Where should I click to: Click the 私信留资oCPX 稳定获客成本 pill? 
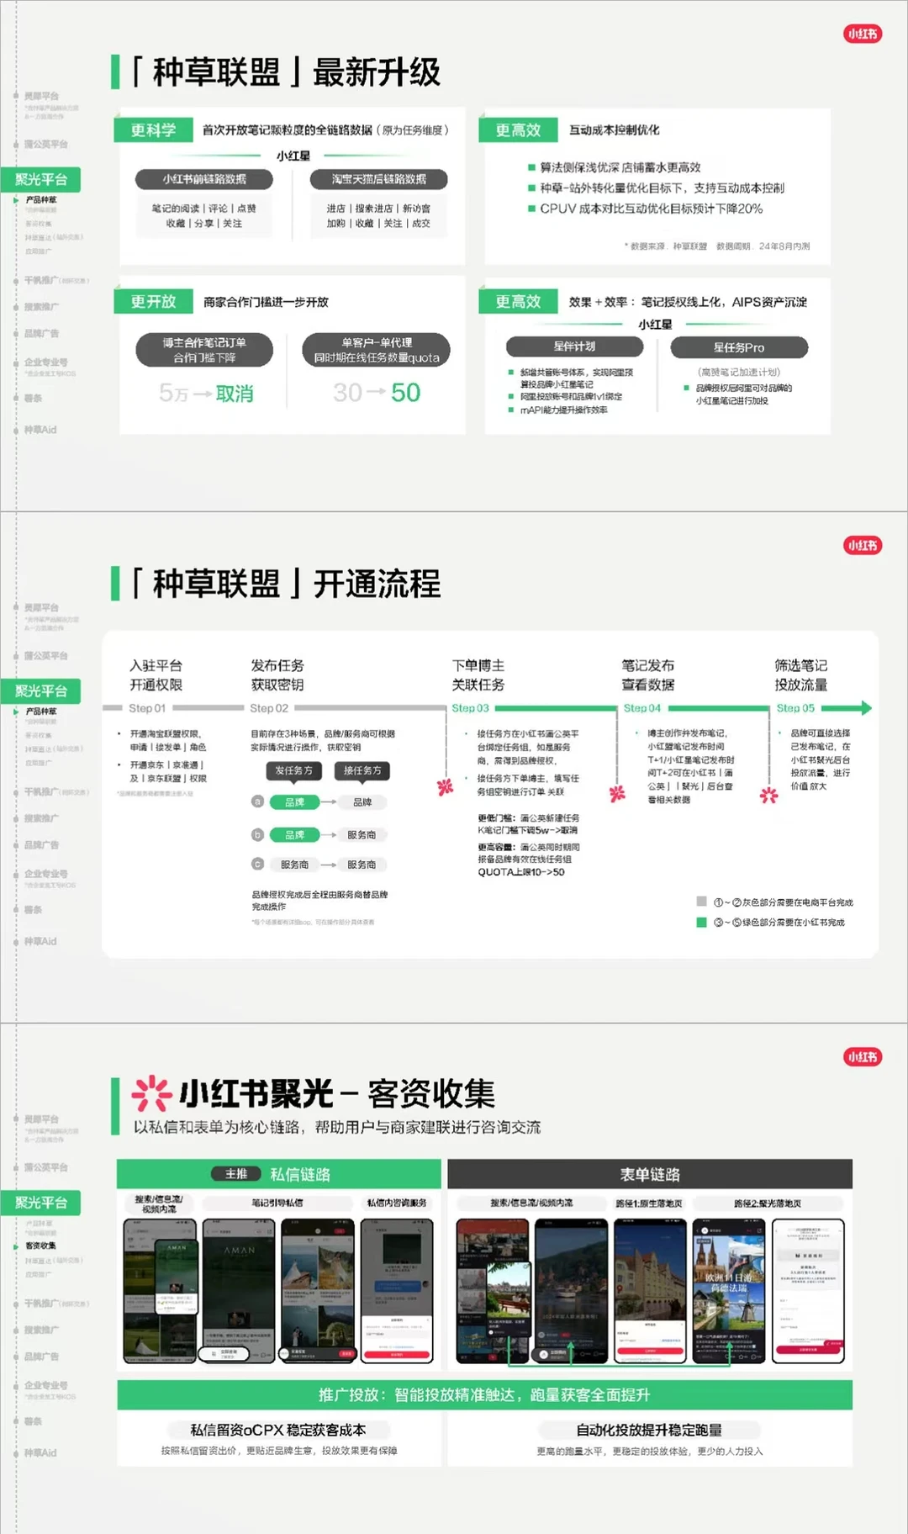pos(278,1430)
